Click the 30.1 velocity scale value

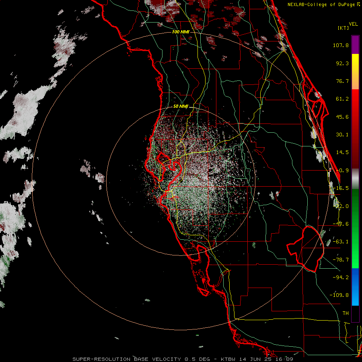point(342,135)
